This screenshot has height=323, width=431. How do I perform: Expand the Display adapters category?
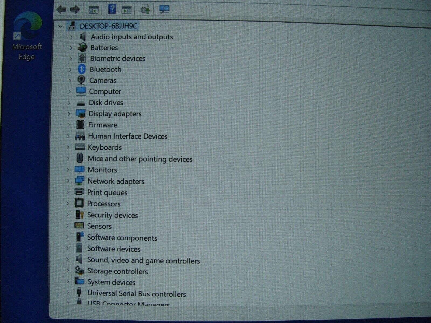(69, 114)
